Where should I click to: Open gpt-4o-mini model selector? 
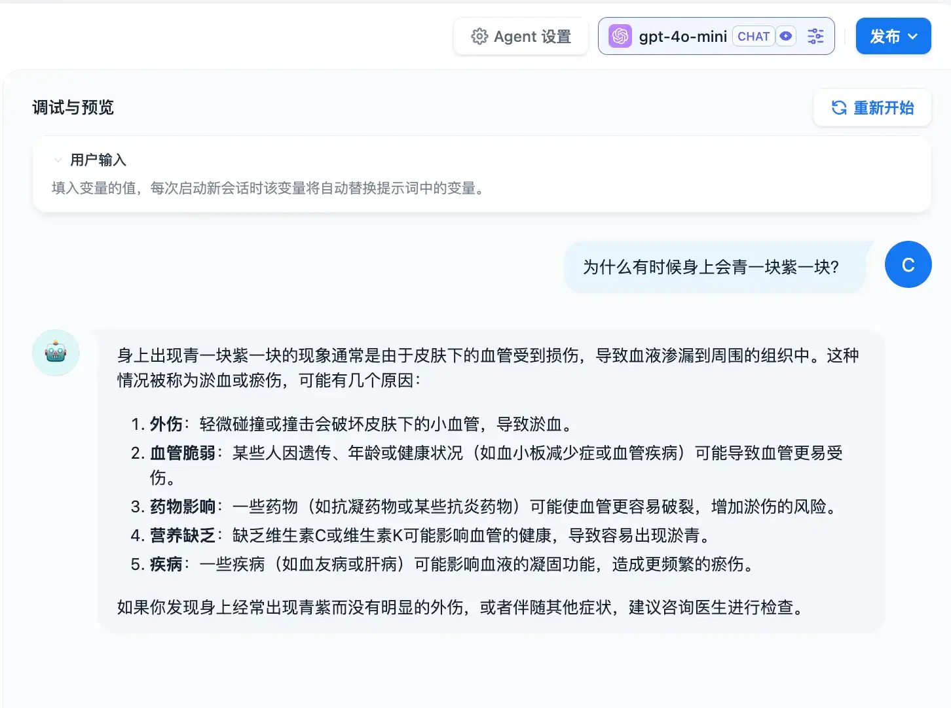[x=716, y=36]
